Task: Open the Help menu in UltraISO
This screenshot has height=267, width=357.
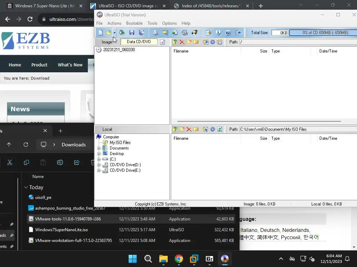Action: point(186,23)
